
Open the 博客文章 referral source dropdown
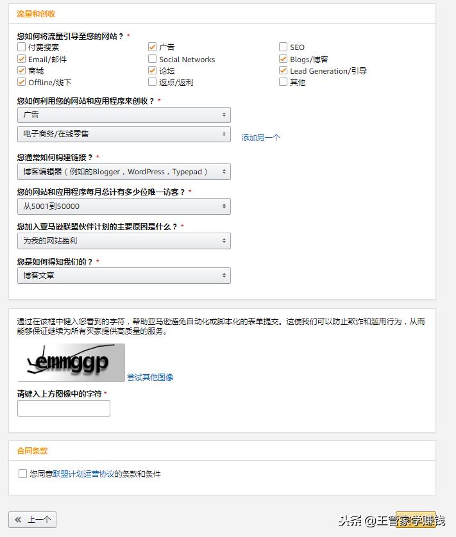tap(124, 276)
